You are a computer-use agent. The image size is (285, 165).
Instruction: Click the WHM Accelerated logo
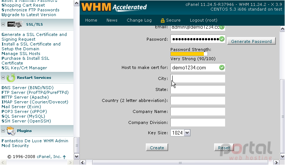click(114, 7)
